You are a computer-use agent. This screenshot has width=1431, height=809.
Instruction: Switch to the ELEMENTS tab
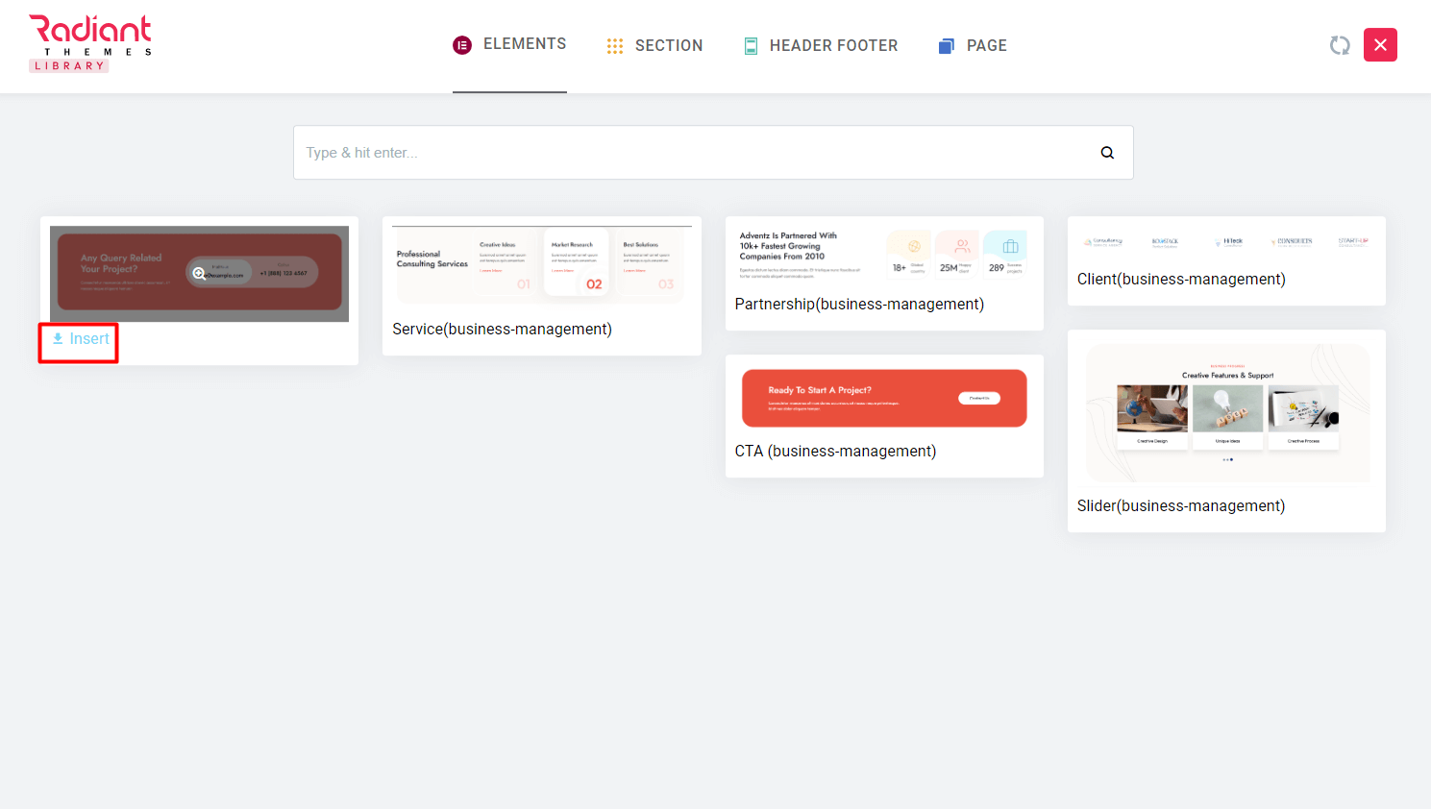(x=525, y=44)
